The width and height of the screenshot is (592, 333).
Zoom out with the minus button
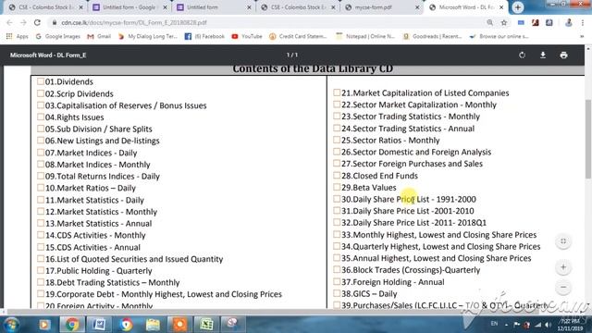tap(563, 288)
